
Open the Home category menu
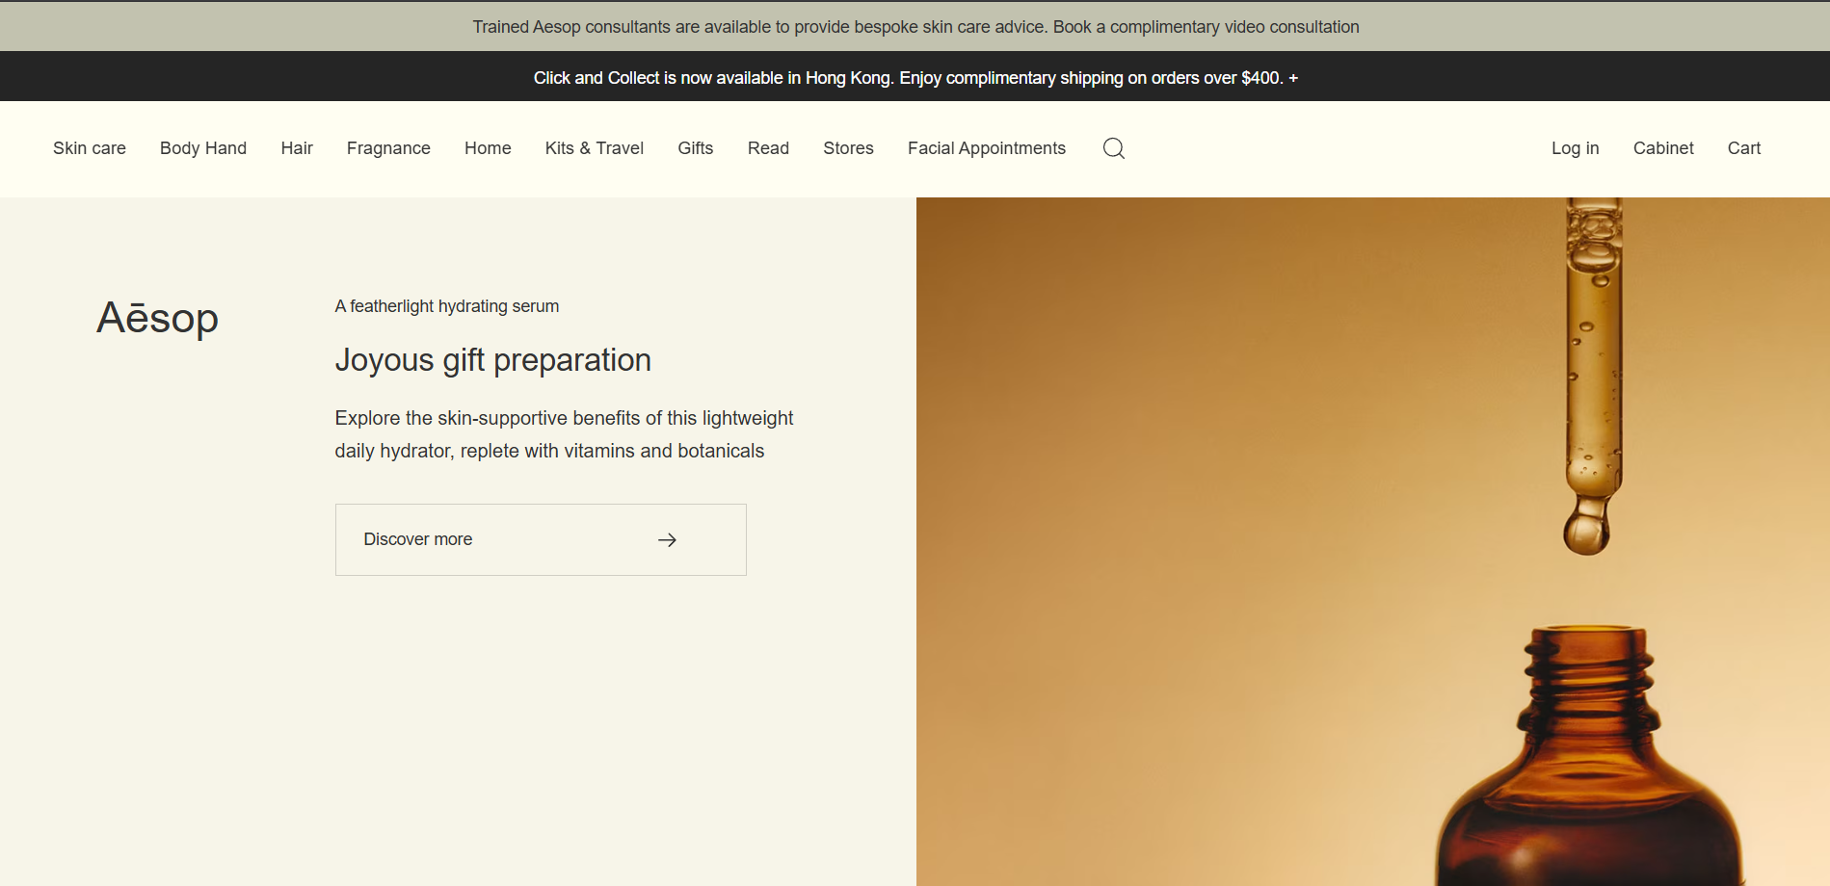coord(488,148)
